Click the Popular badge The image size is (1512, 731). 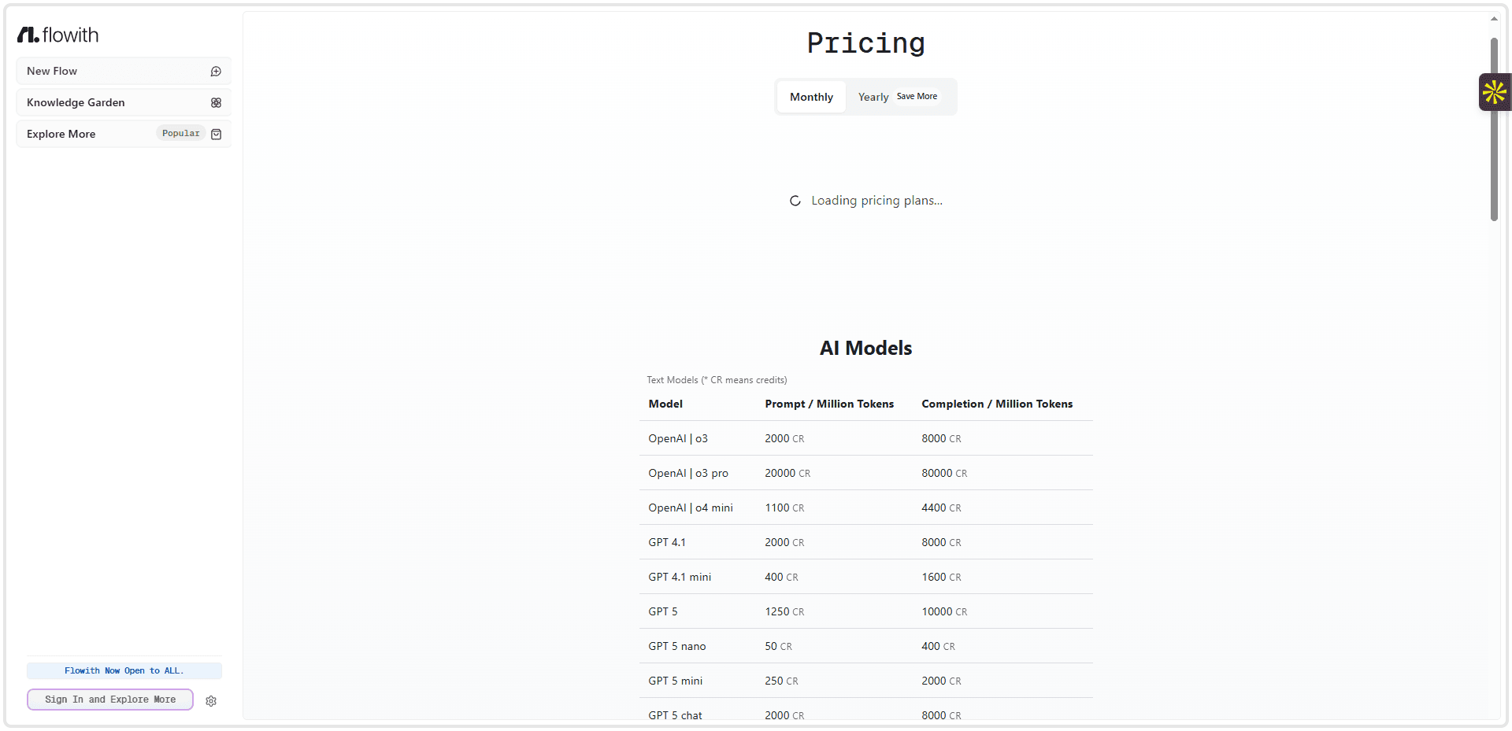[x=180, y=134]
